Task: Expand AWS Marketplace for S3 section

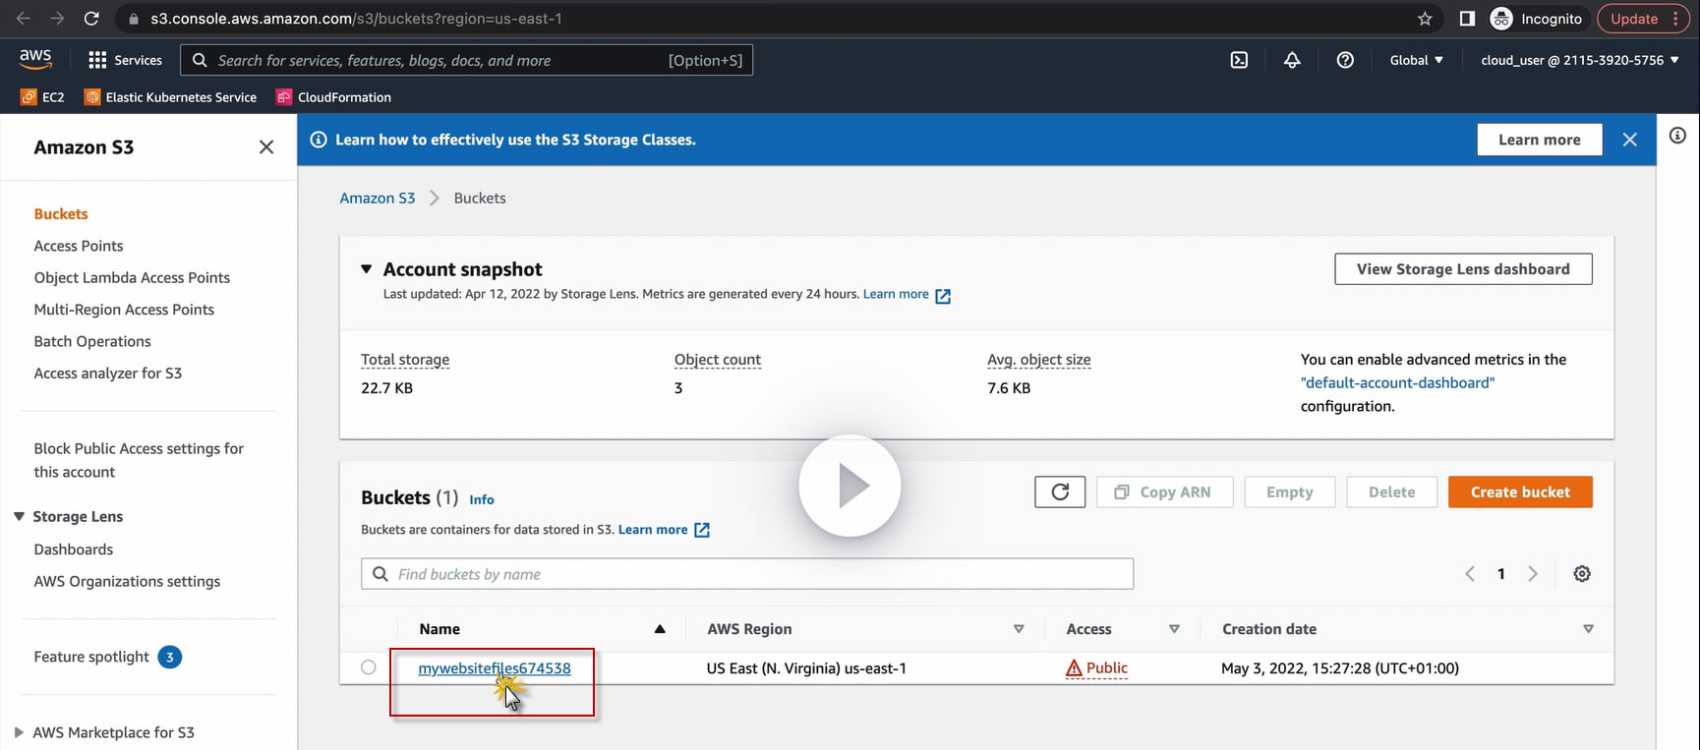Action: 19,732
